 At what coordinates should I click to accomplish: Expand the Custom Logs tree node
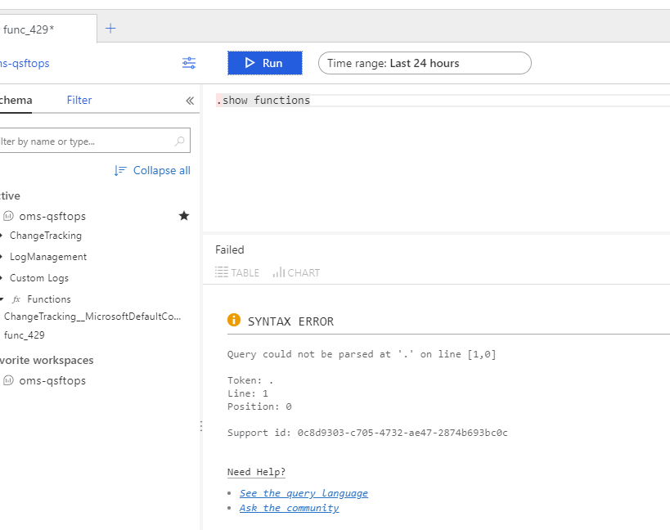(2, 278)
